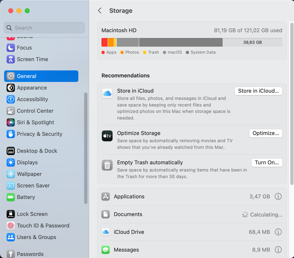
Task: Click the Apple TV icon beside Optimize Storage
Action: [x=107, y=136]
